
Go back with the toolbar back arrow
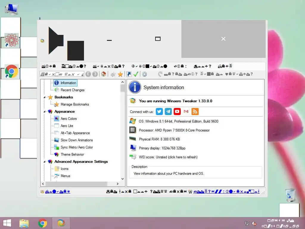point(88,74)
